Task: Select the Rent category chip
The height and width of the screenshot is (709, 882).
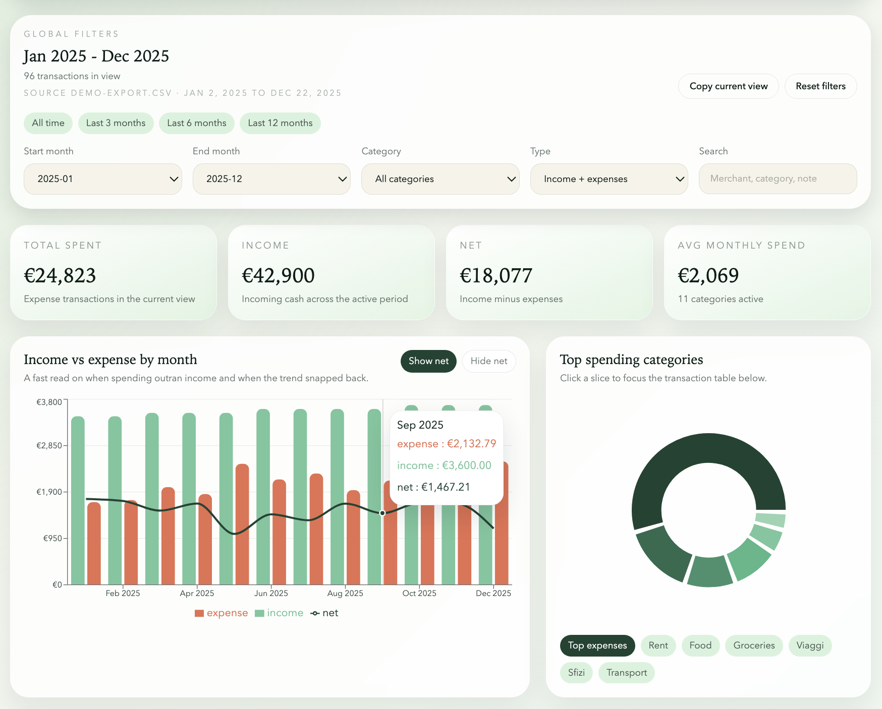Action: [x=658, y=645]
